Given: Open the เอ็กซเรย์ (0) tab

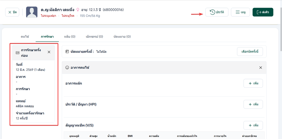Looking at the screenshot, I should tap(94, 37).
